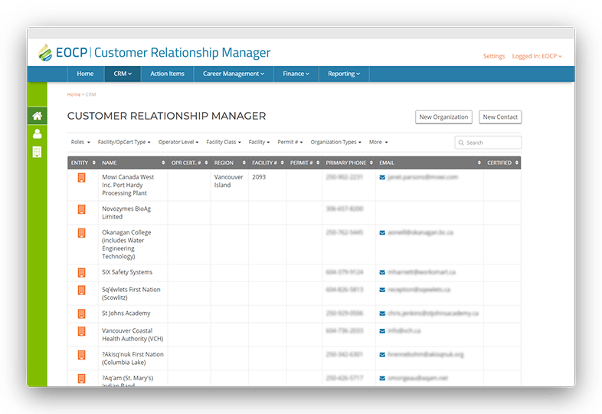Click entity icon for SIX Safety Systems
The width and height of the screenshot is (602, 414).
(x=81, y=272)
